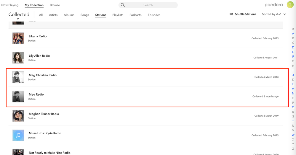Click the shuffle icon beside Shuffle Stations
This screenshot has width=296, height=155.
point(231,14)
